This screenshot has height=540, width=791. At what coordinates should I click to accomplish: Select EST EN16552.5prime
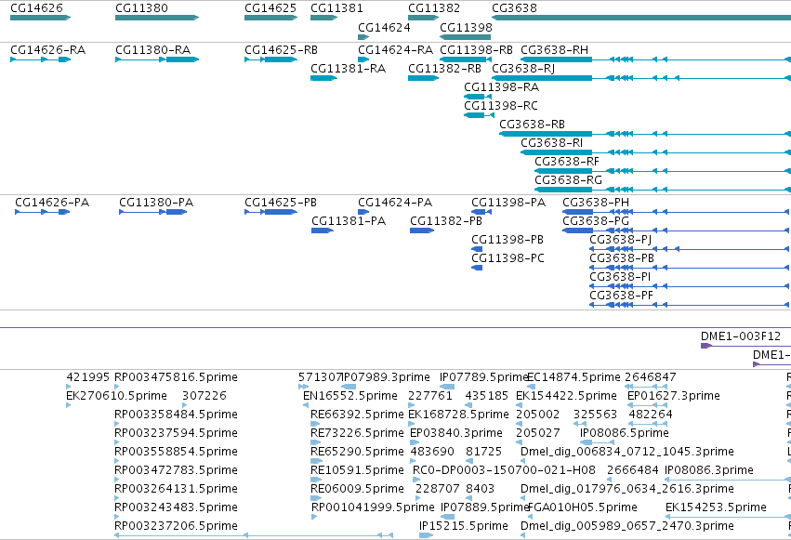[305, 405]
